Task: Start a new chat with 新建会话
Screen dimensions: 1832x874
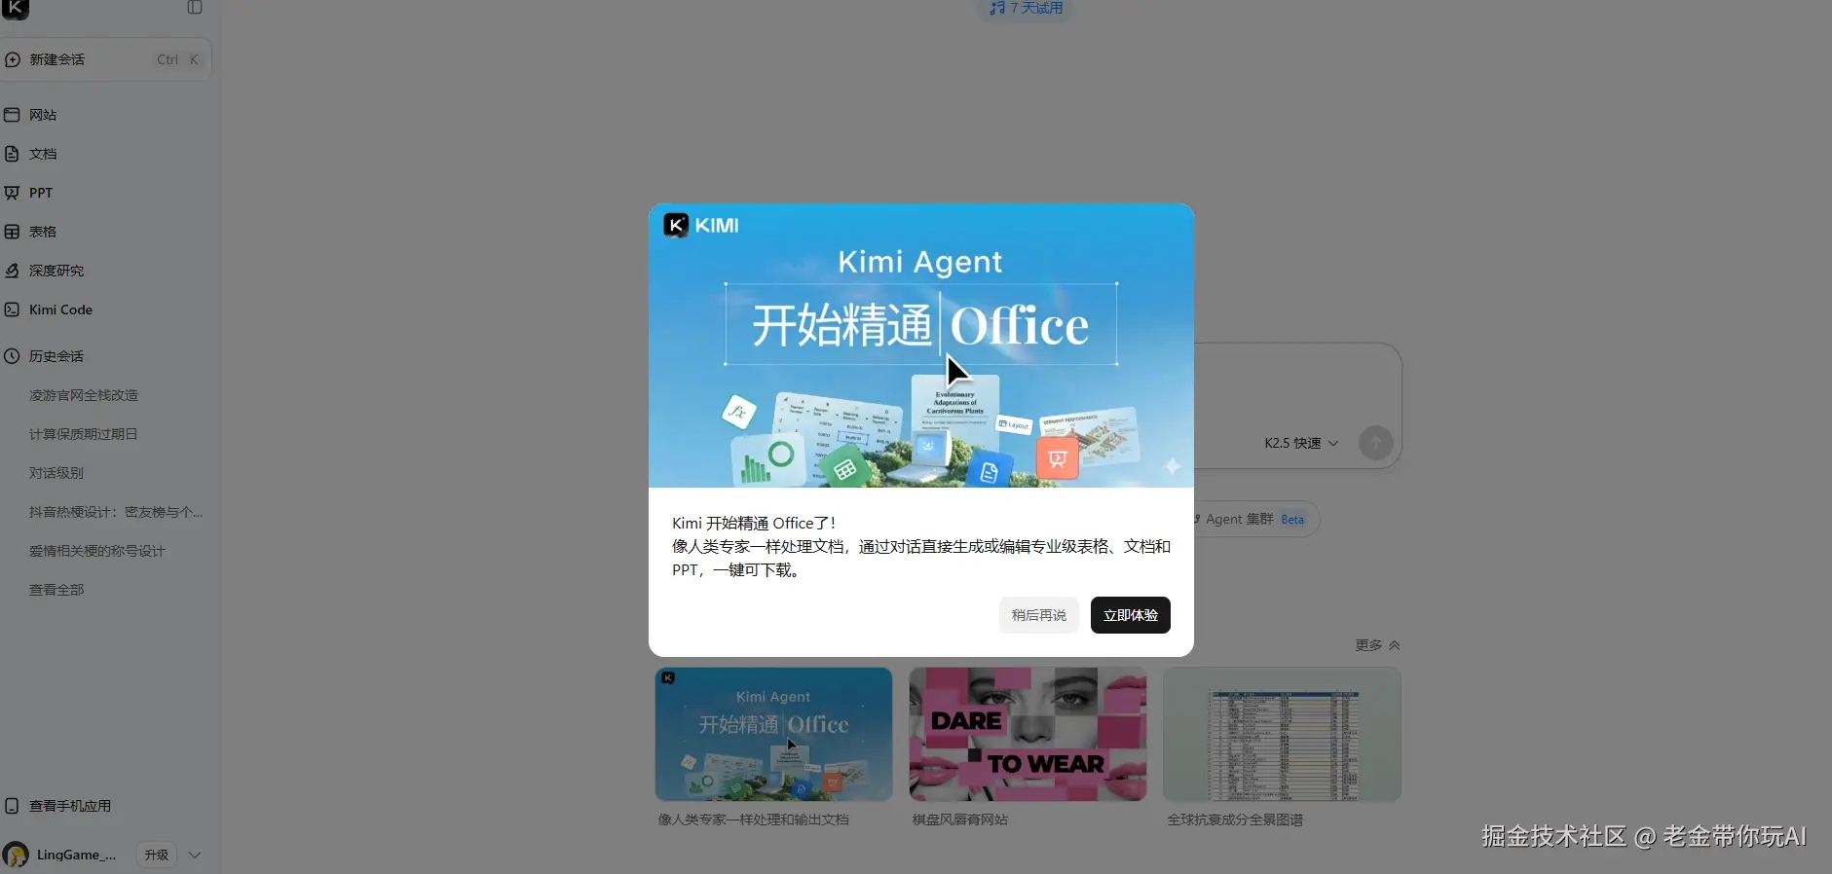Action: 106,59
